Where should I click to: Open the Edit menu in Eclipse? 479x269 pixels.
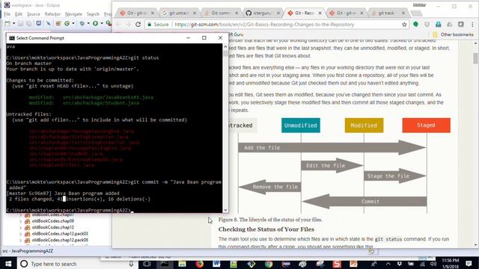click(19, 14)
